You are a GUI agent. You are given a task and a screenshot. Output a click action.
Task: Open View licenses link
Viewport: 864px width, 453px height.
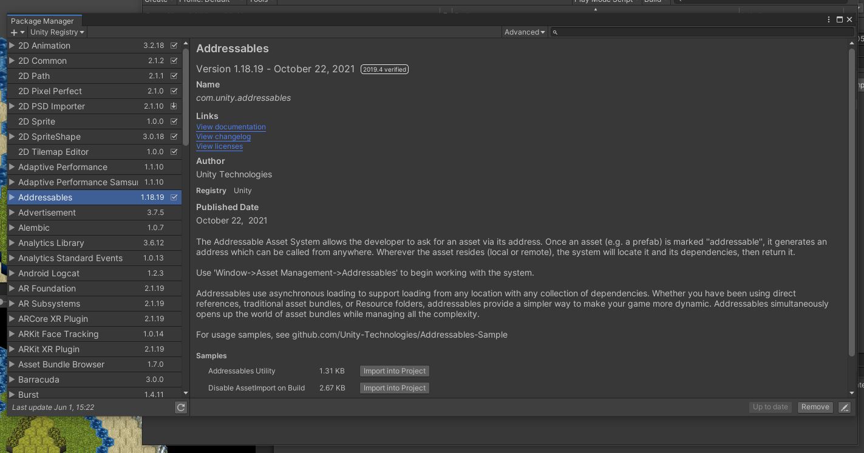(x=219, y=146)
